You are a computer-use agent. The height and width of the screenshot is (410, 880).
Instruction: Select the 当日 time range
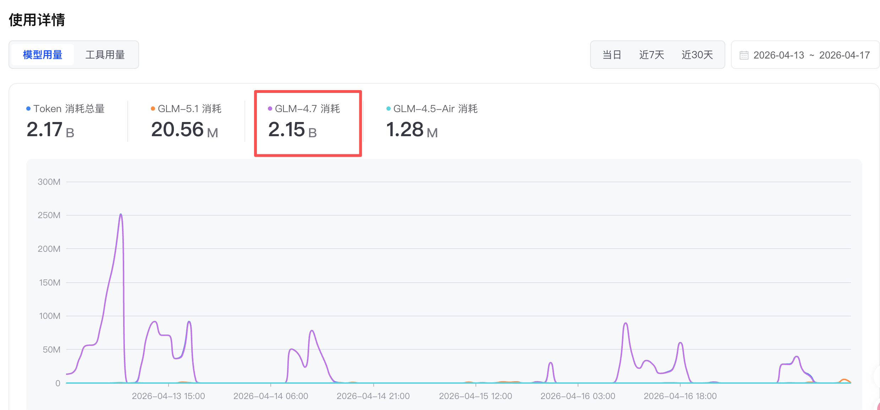click(612, 55)
